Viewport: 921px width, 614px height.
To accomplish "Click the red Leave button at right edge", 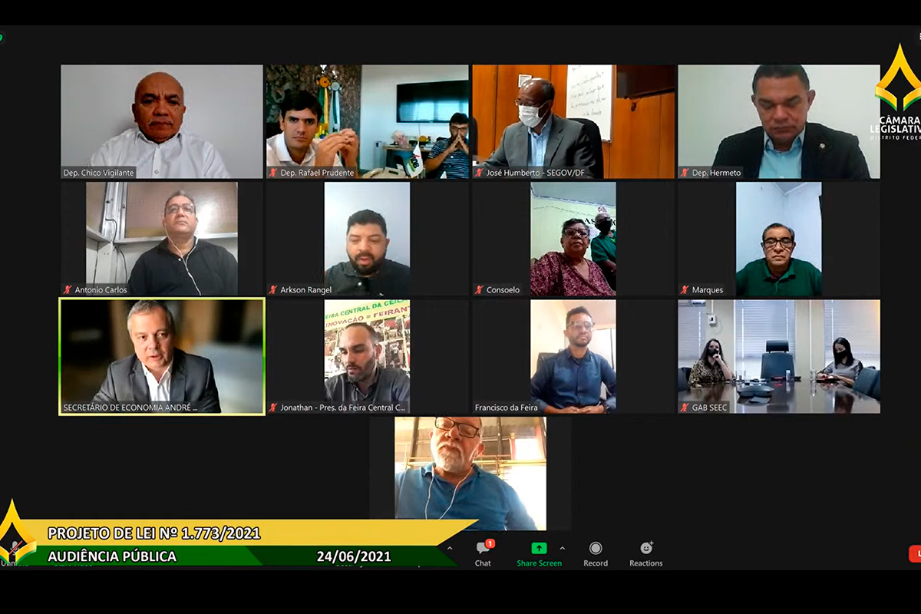I will 915,553.
